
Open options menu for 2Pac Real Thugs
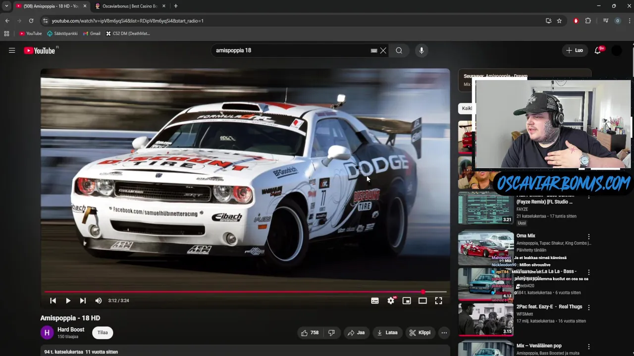tap(588, 307)
